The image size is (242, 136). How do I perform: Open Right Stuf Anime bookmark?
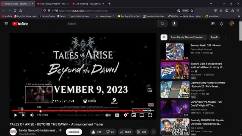point(26,16)
